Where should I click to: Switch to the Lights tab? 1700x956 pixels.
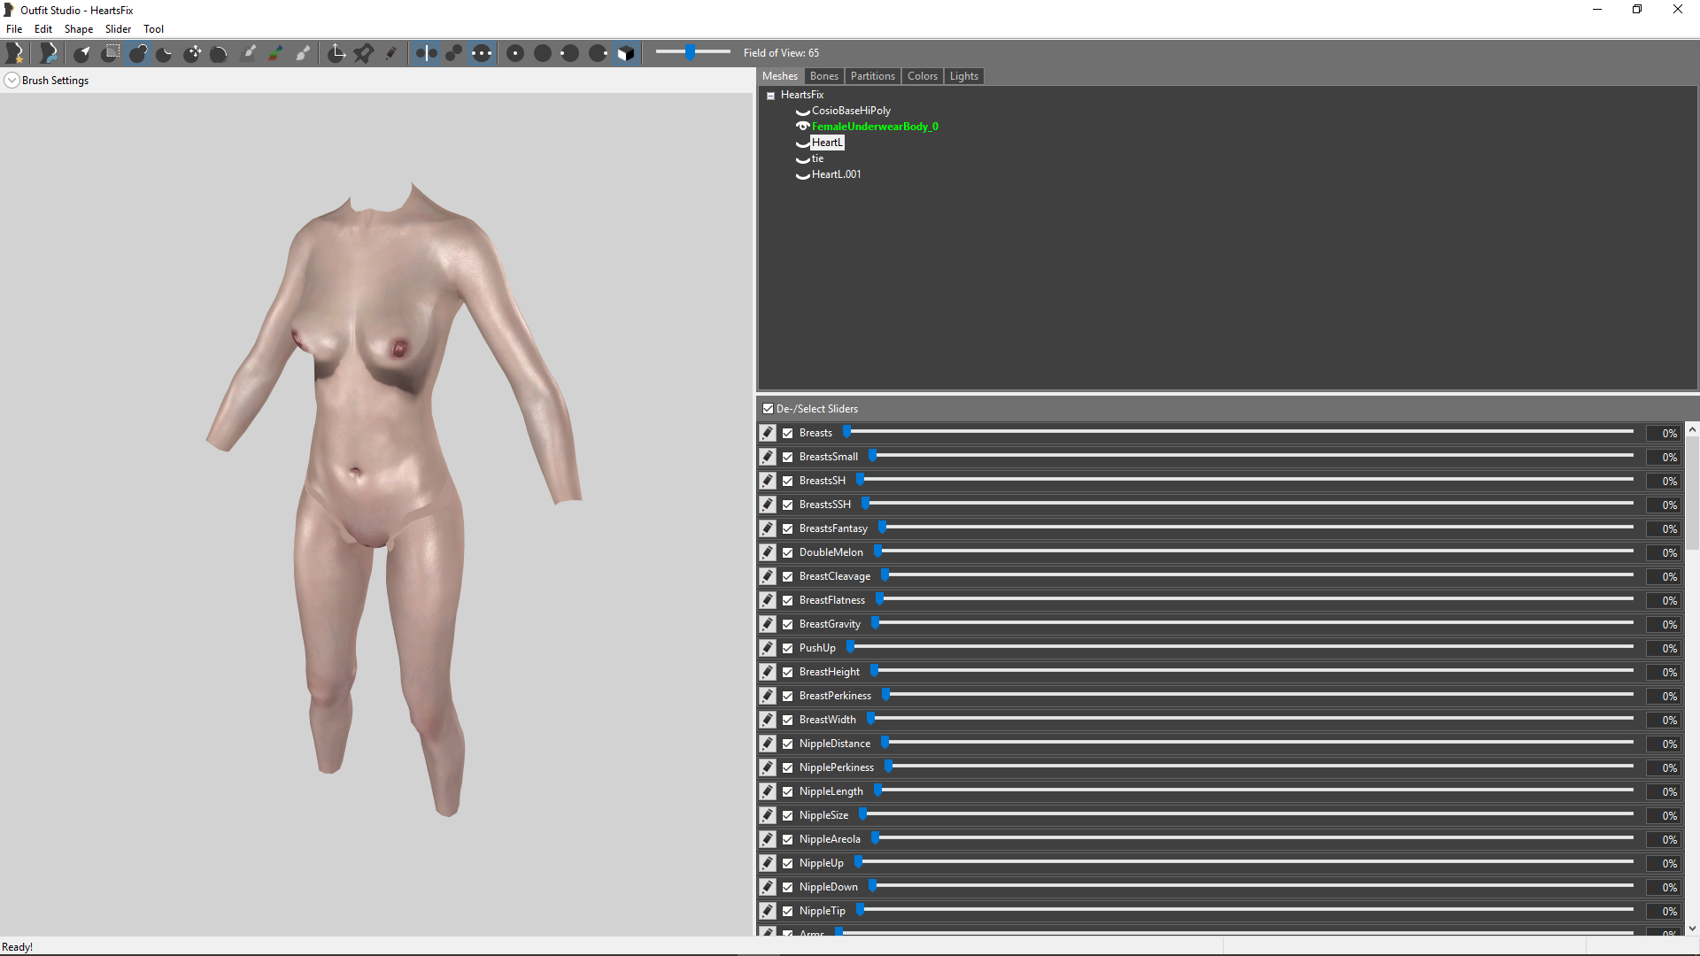click(x=963, y=76)
